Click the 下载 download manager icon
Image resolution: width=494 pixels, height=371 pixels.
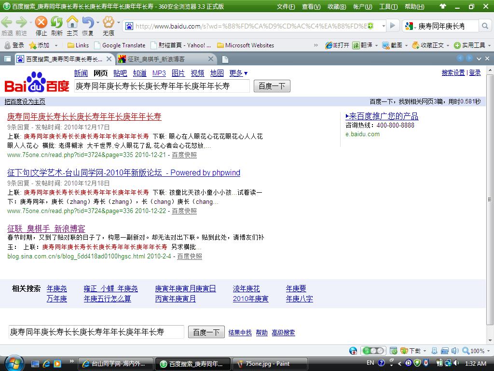[x=404, y=351]
